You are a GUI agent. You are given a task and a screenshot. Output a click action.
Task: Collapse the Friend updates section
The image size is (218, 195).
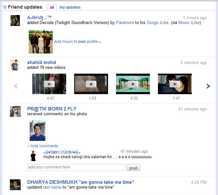[x=5, y=7]
